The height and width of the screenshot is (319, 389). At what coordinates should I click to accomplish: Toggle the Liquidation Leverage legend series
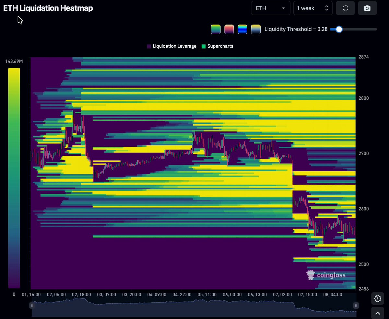click(x=171, y=46)
